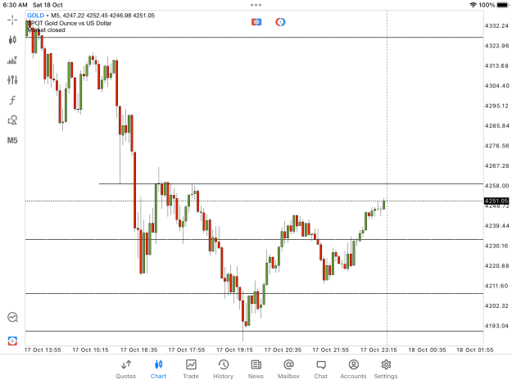Viewport: 512px width, 384px height.
Task: Open the drawing objects shapes icon
Action: [12, 120]
